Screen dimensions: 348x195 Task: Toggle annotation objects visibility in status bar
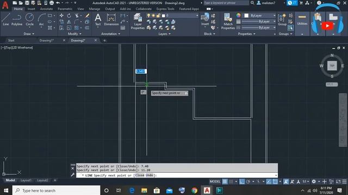[286, 181]
